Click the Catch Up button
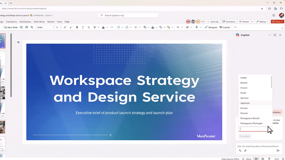 [x=213, y=21]
